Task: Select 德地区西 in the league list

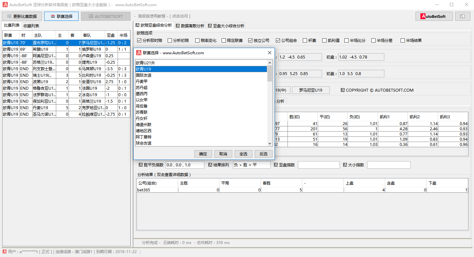Action: pos(201,131)
